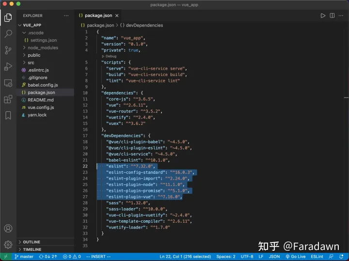
Task: Click the "version" line in editor
Action: point(125,44)
